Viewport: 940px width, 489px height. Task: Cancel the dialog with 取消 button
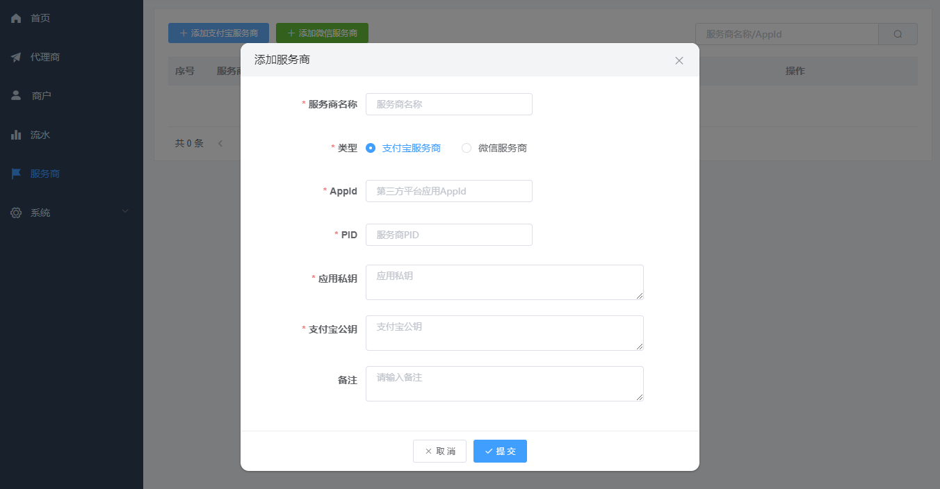(439, 451)
